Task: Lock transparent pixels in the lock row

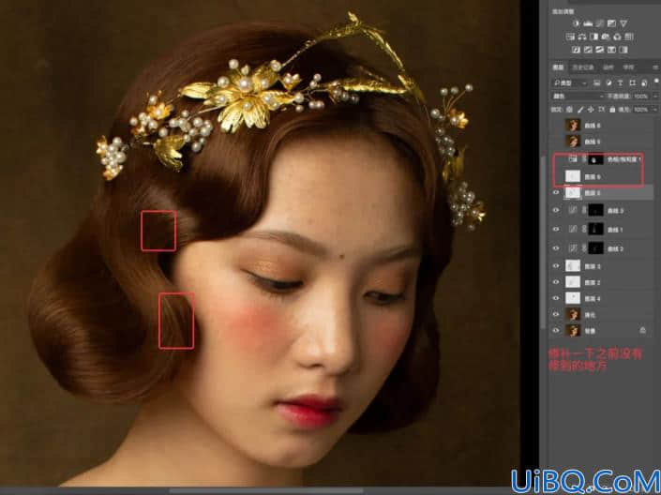Action: (569, 109)
